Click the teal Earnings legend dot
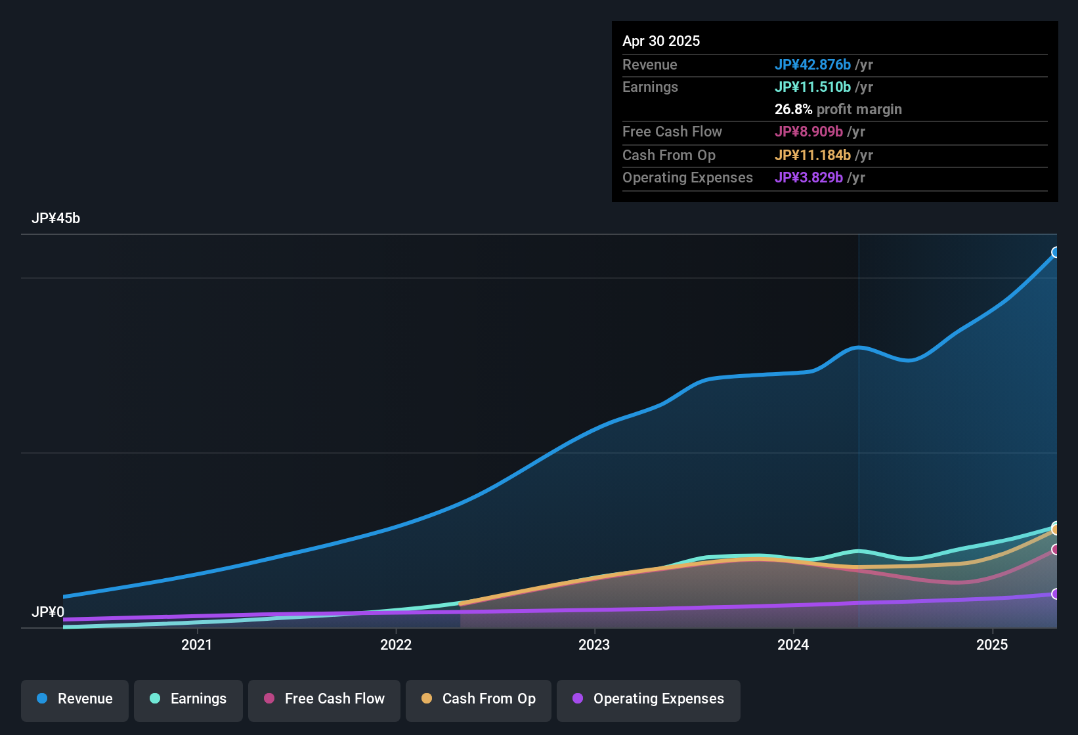This screenshot has width=1078, height=735. pos(155,698)
